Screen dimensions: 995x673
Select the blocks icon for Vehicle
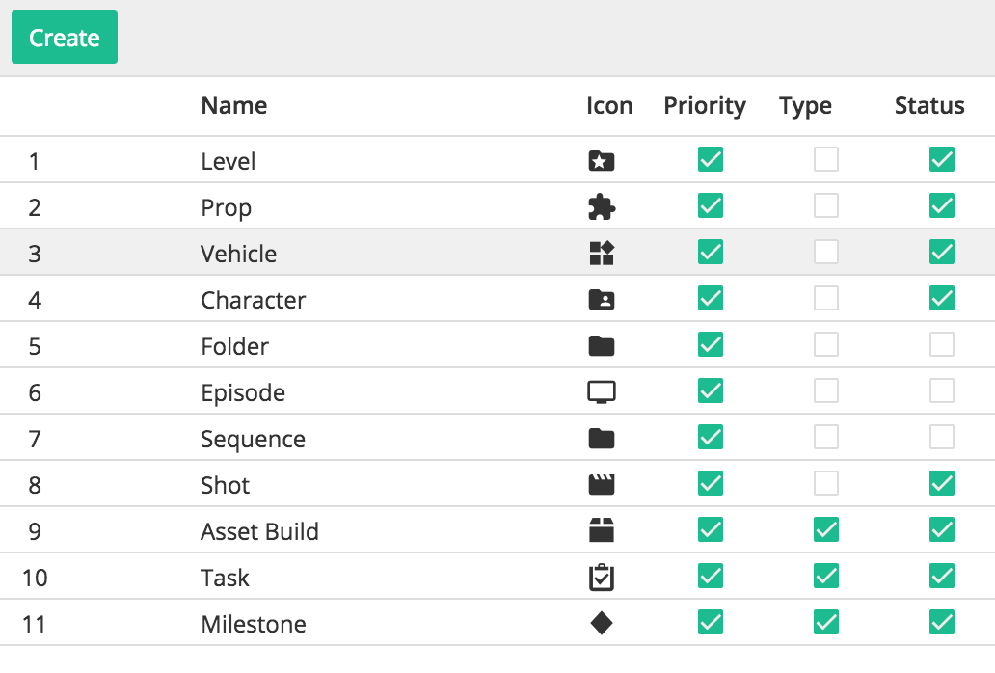(x=601, y=252)
